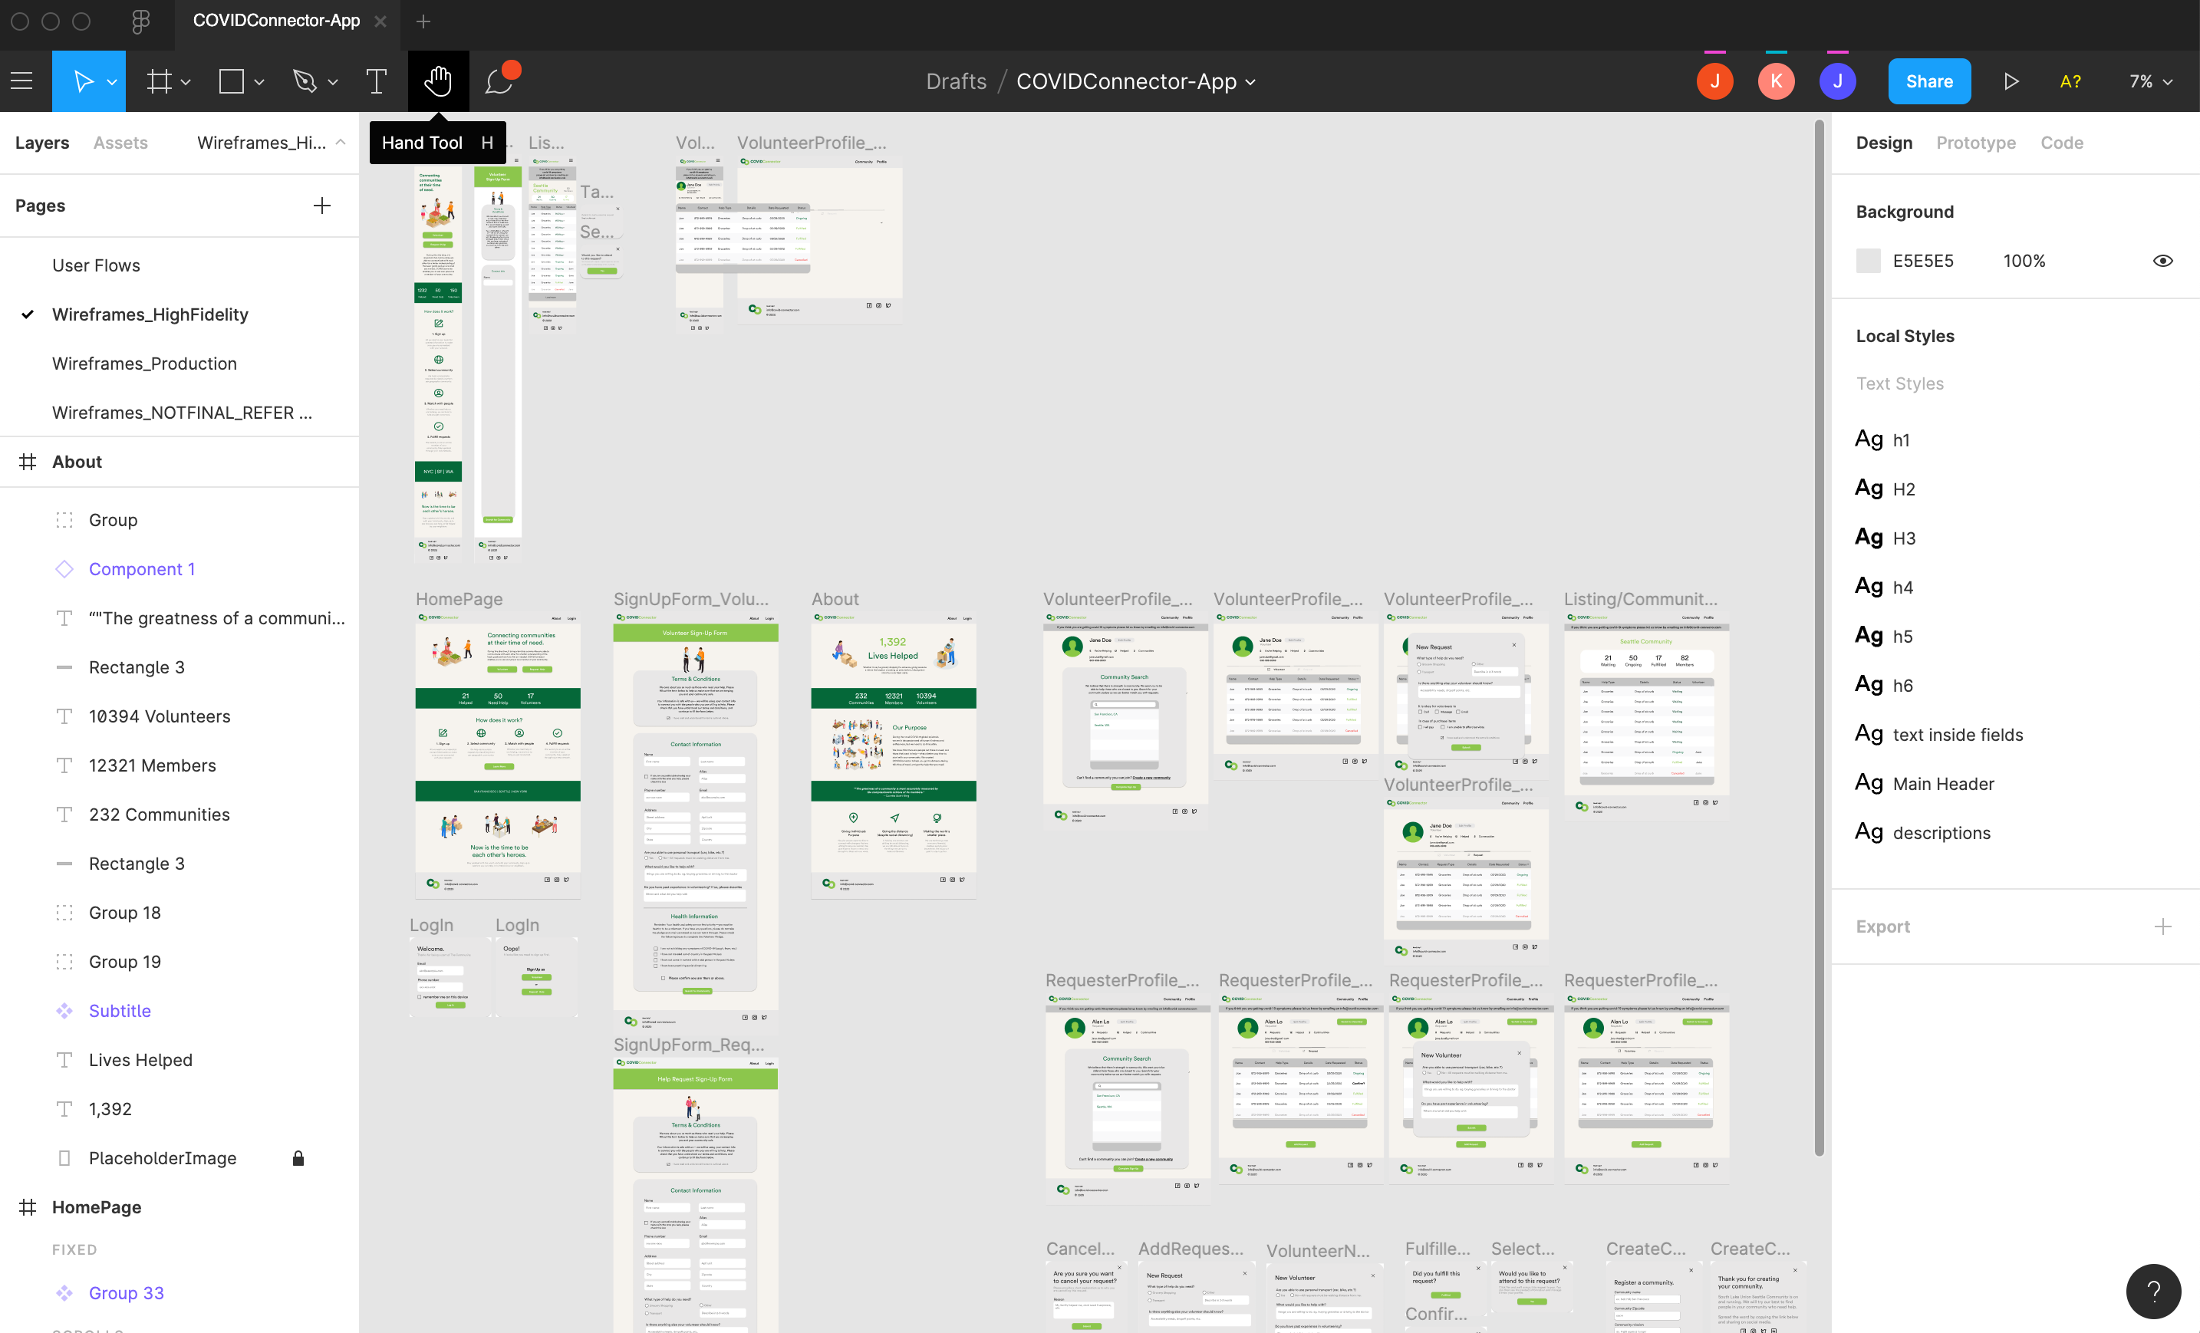Image resolution: width=2200 pixels, height=1333 pixels.
Task: Click the HomePage frame hash icon
Action: coord(28,1207)
